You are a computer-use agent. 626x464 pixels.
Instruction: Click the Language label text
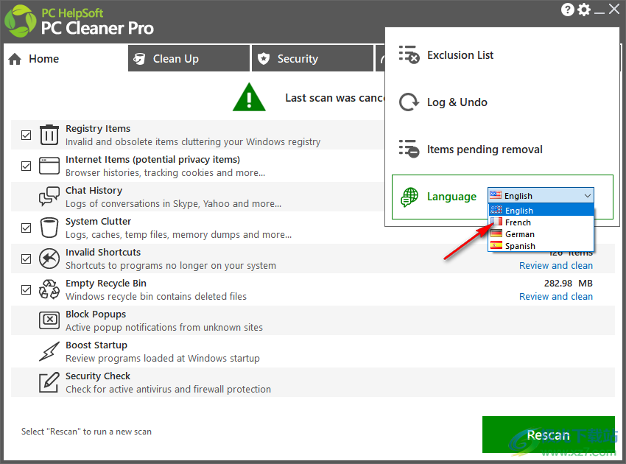click(x=451, y=197)
